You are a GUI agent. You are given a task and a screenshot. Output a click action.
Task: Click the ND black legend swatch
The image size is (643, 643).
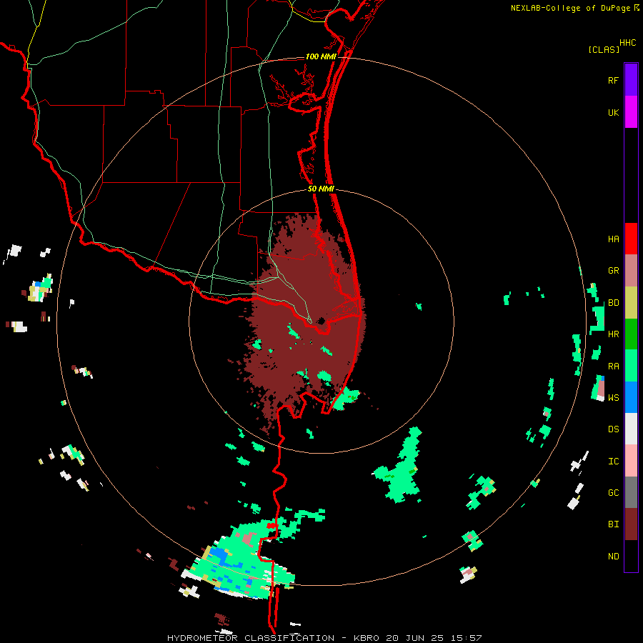click(x=631, y=556)
